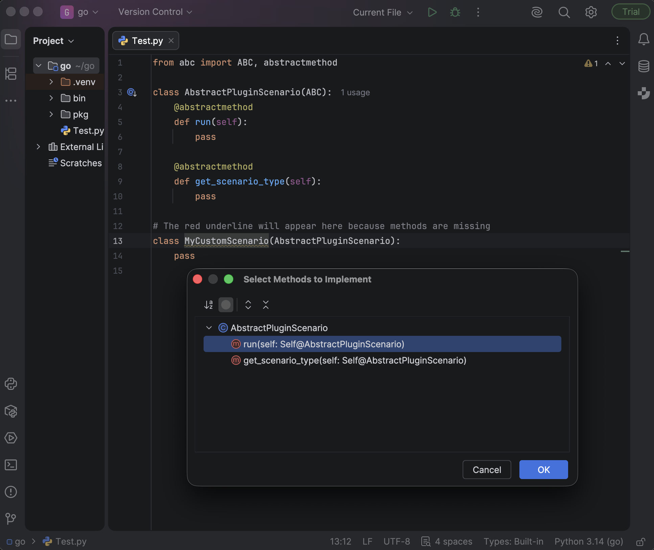This screenshot has width=654, height=550.
Task: Select get_scenario_type method to implement
Action: coord(382,360)
